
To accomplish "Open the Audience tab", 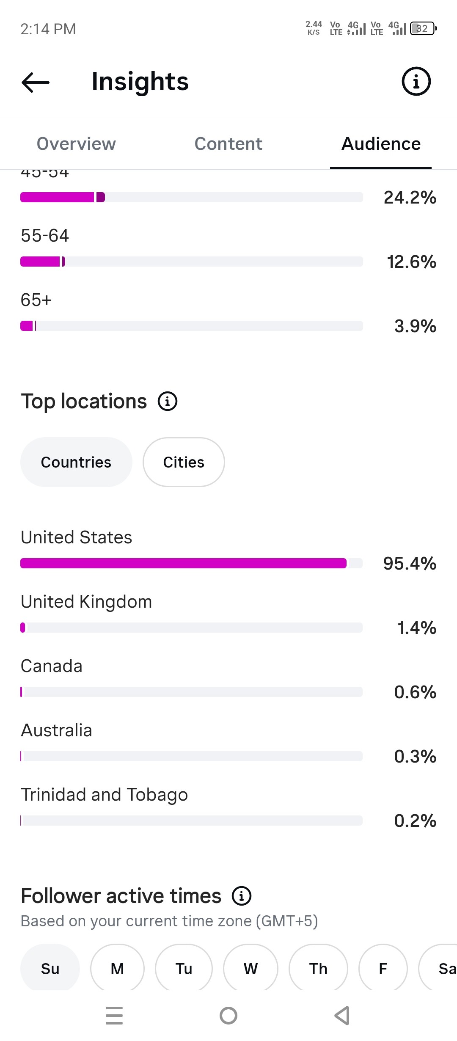I will pyautogui.click(x=381, y=144).
